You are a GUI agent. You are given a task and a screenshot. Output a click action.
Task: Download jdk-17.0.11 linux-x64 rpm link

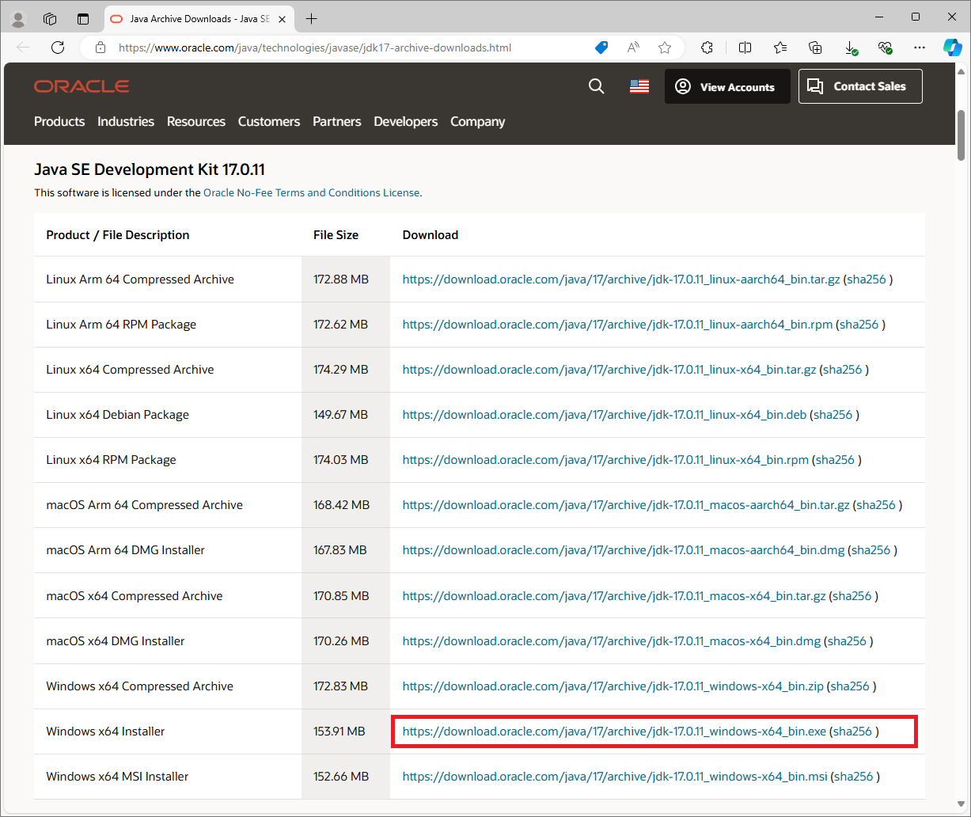tap(605, 460)
